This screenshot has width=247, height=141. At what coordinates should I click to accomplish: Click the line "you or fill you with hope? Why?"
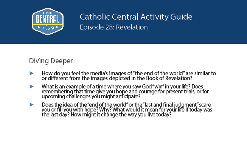[76, 110]
